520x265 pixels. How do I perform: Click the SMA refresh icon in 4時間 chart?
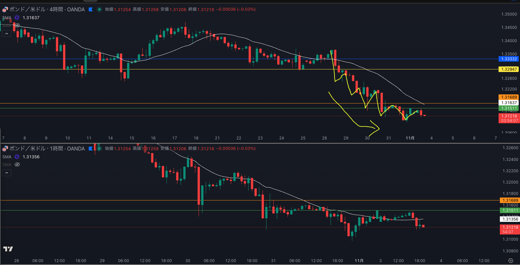[x=17, y=18]
